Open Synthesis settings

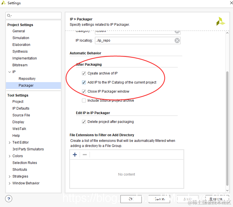20,52
